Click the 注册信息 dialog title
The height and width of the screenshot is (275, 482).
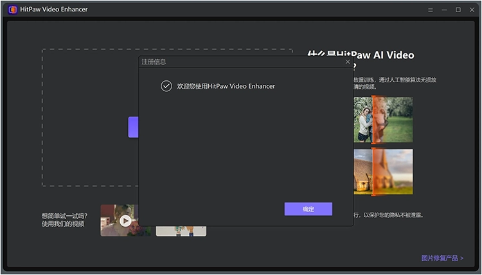[x=154, y=62]
